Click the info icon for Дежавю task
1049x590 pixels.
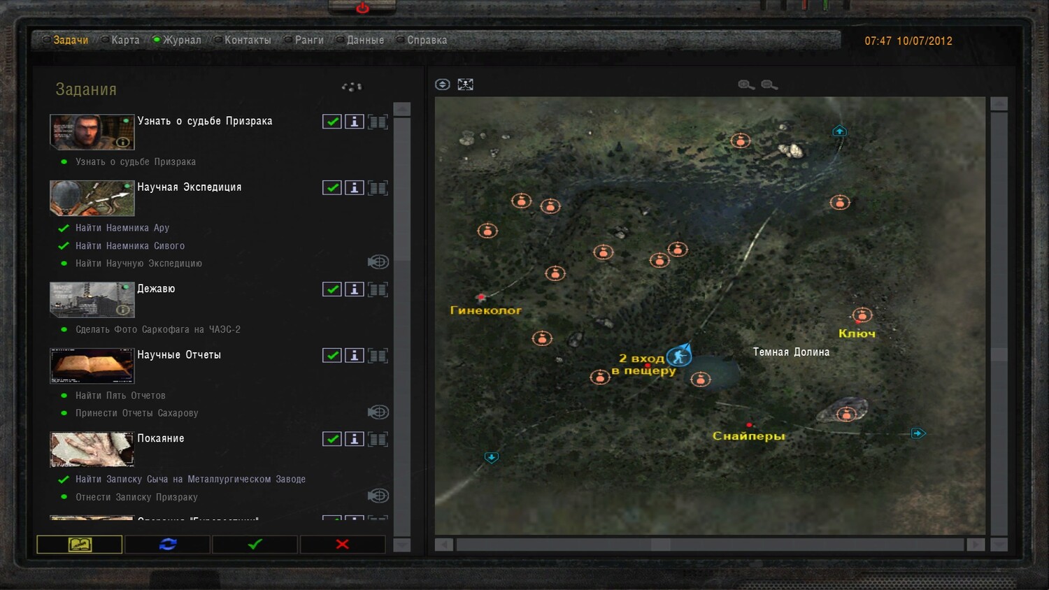(x=355, y=289)
